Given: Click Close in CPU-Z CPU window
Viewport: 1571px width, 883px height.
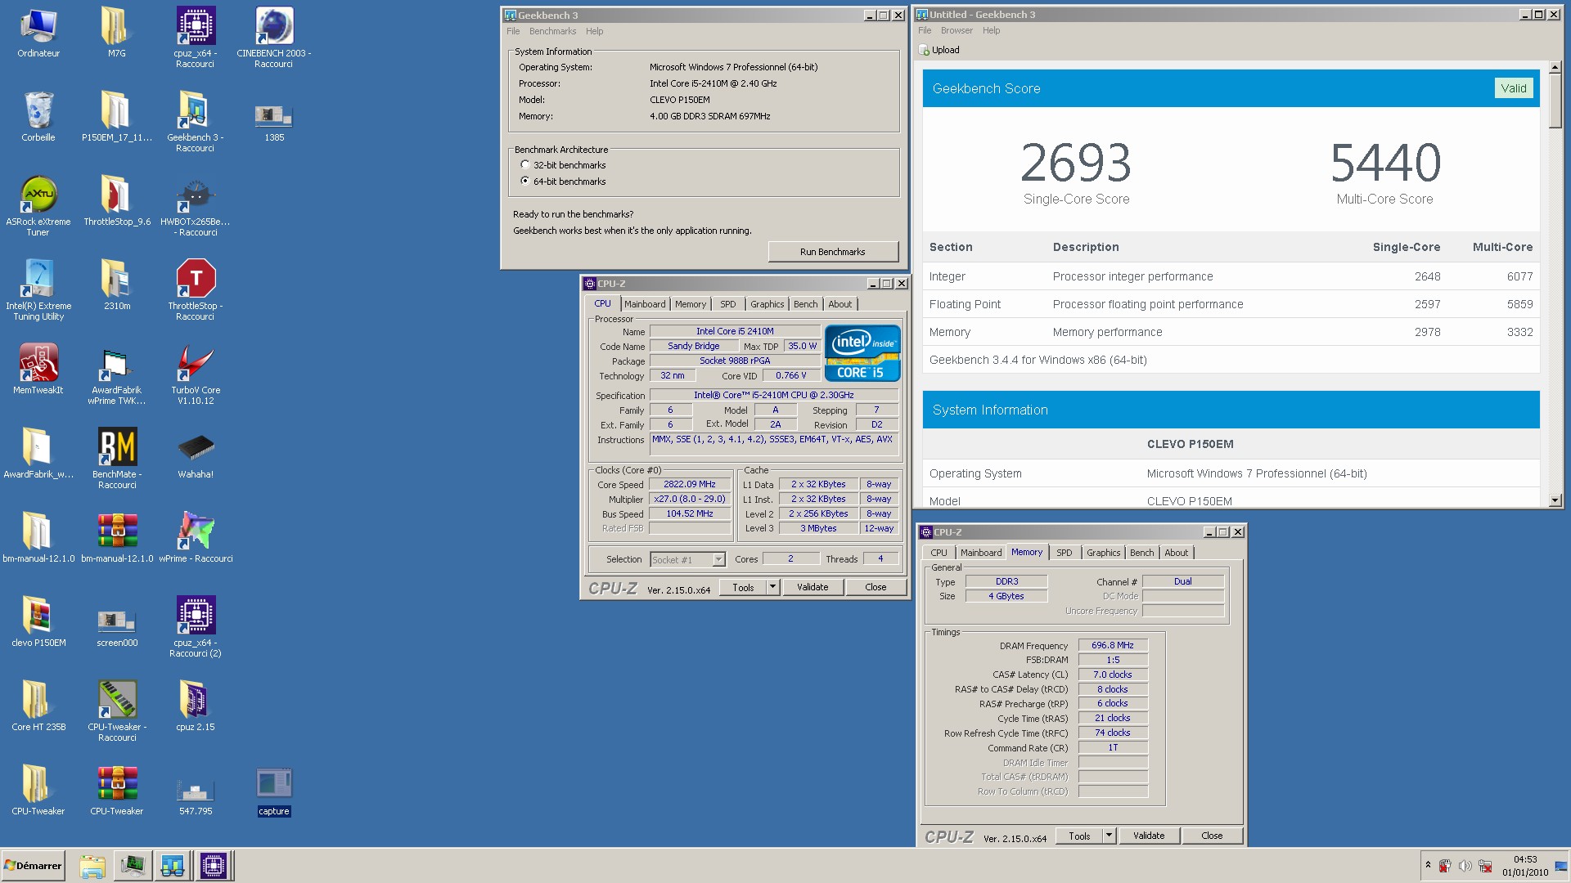Looking at the screenshot, I should [x=876, y=586].
